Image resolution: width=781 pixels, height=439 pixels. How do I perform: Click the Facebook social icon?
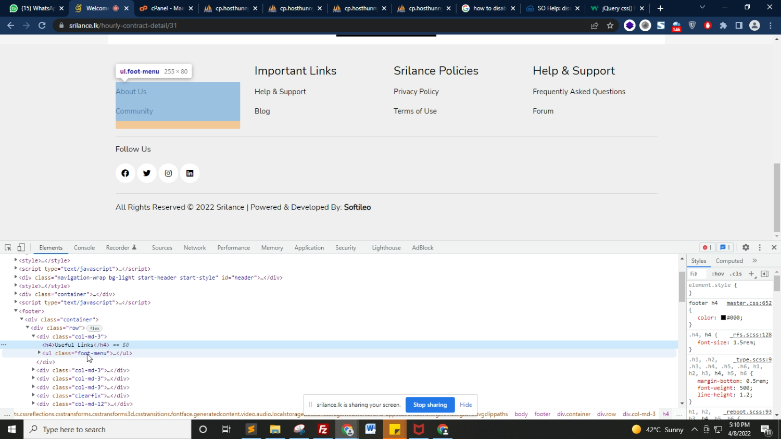coord(125,173)
